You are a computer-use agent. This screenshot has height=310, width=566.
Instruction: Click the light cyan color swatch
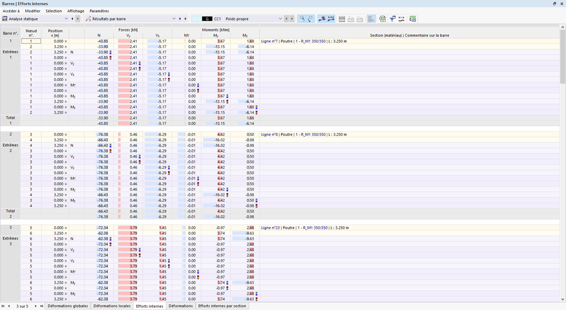tap(196, 19)
